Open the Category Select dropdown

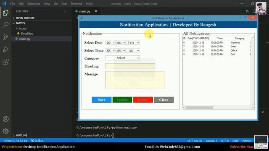[123, 58]
